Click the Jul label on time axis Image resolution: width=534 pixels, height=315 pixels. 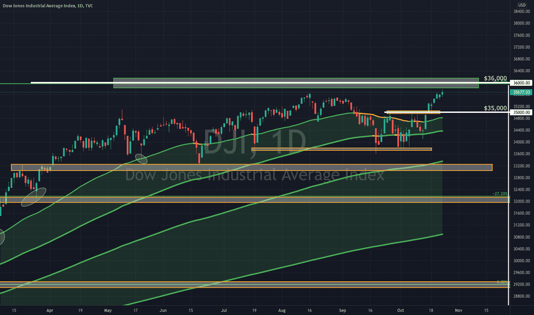(x=224, y=310)
